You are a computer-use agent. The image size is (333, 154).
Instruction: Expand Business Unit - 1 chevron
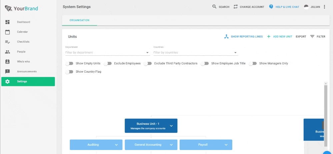pyautogui.click(x=171, y=126)
